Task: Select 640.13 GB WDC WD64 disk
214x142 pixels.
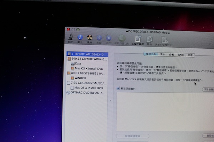Action: click(x=87, y=59)
